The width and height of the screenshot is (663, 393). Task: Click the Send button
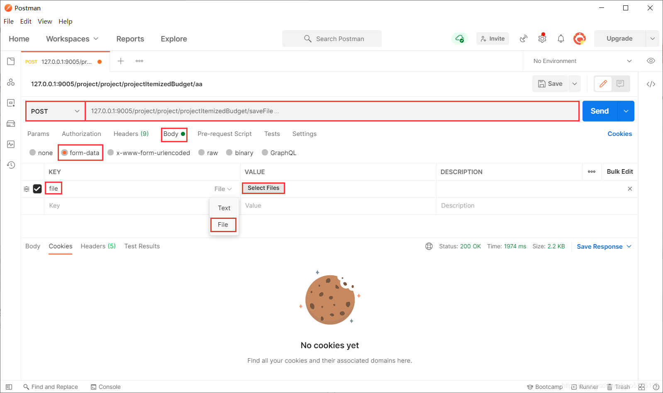coord(600,111)
